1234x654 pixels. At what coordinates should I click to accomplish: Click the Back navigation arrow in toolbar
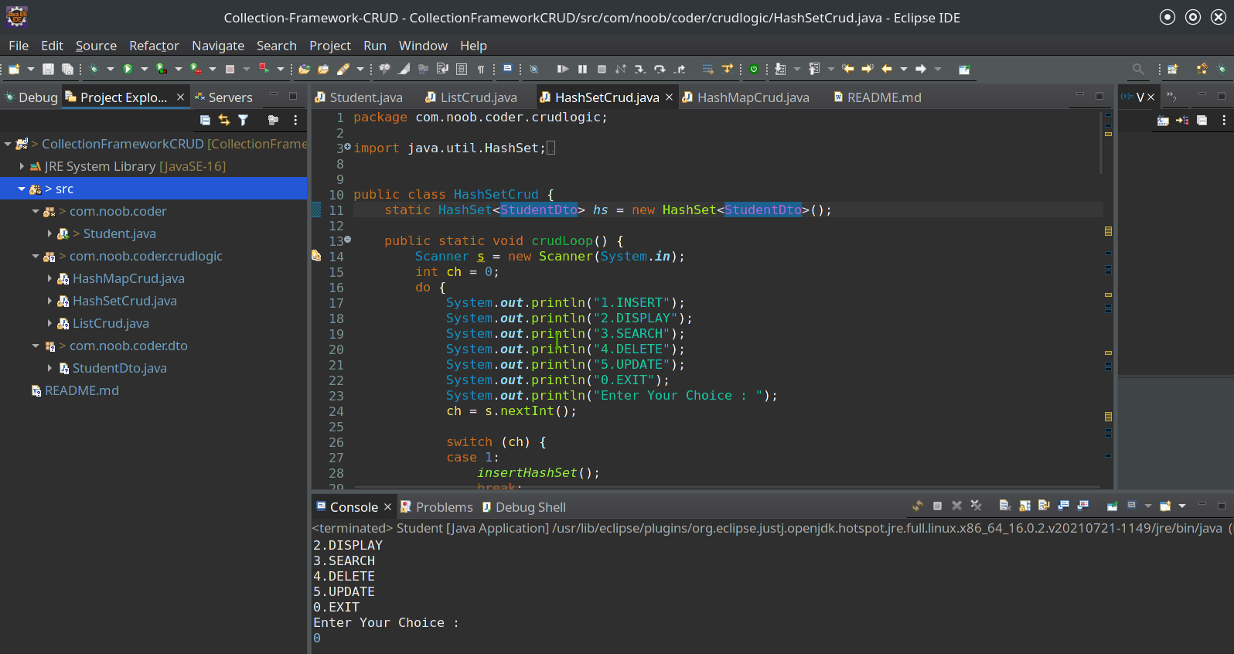pos(887,70)
